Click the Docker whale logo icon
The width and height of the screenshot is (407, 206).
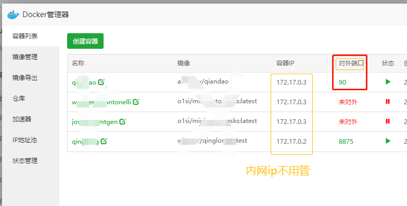click(x=13, y=15)
